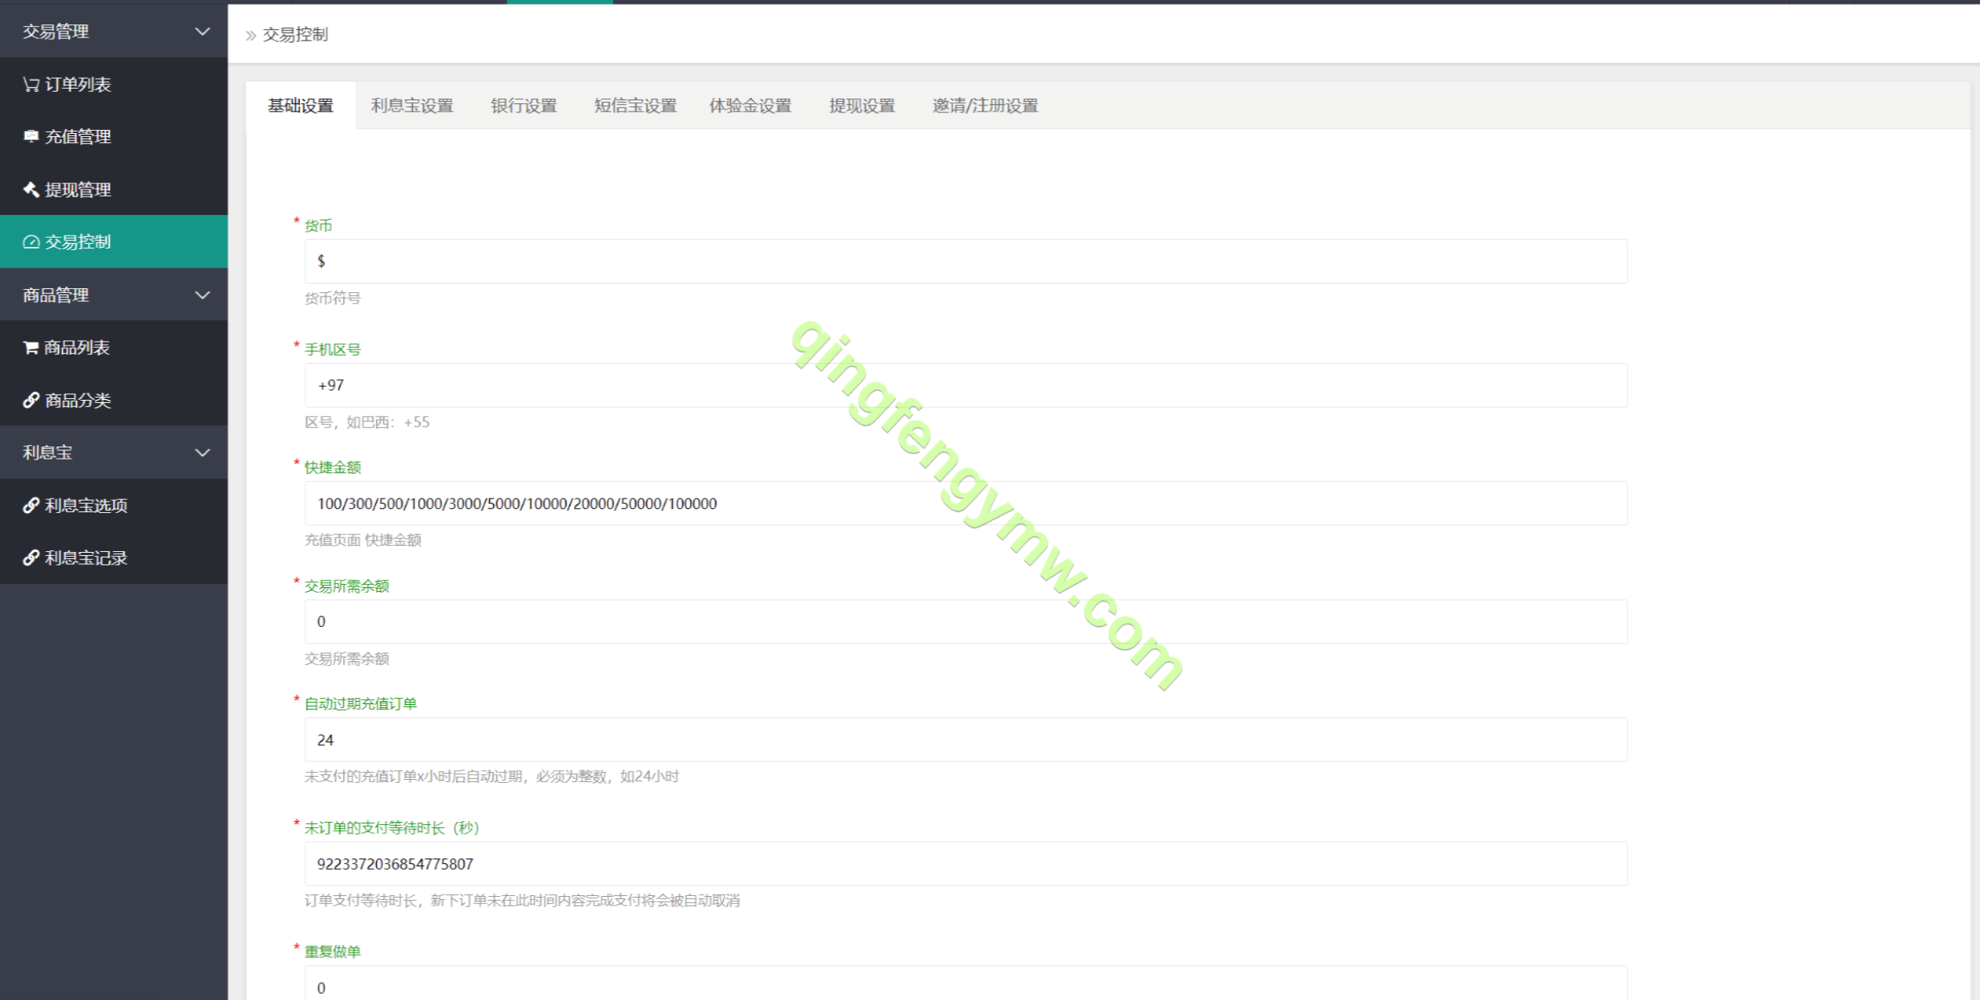Click the 自动过期充值订单 field label
The height and width of the screenshot is (1000, 1980).
(361, 704)
